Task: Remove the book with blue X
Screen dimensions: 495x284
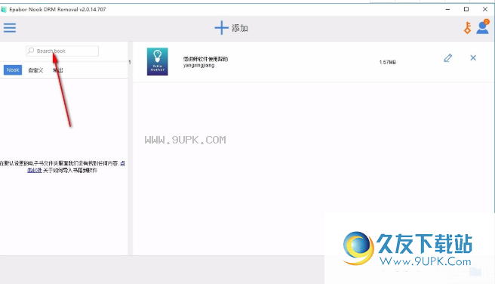Action: [473, 57]
